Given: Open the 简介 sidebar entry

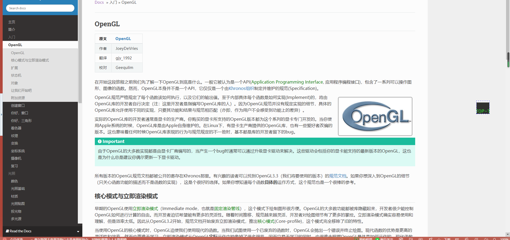Looking at the screenshot, I should [12, 29].
